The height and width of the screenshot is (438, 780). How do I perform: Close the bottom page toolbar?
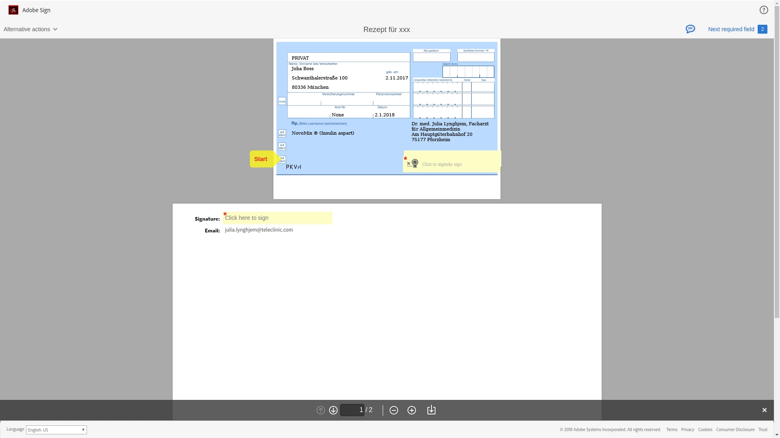[764, 410]
